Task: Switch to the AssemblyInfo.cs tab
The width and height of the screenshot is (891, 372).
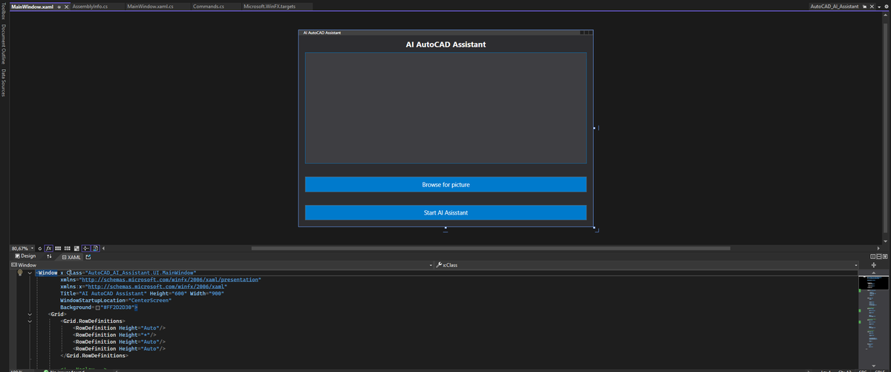Action: (90, 6)
